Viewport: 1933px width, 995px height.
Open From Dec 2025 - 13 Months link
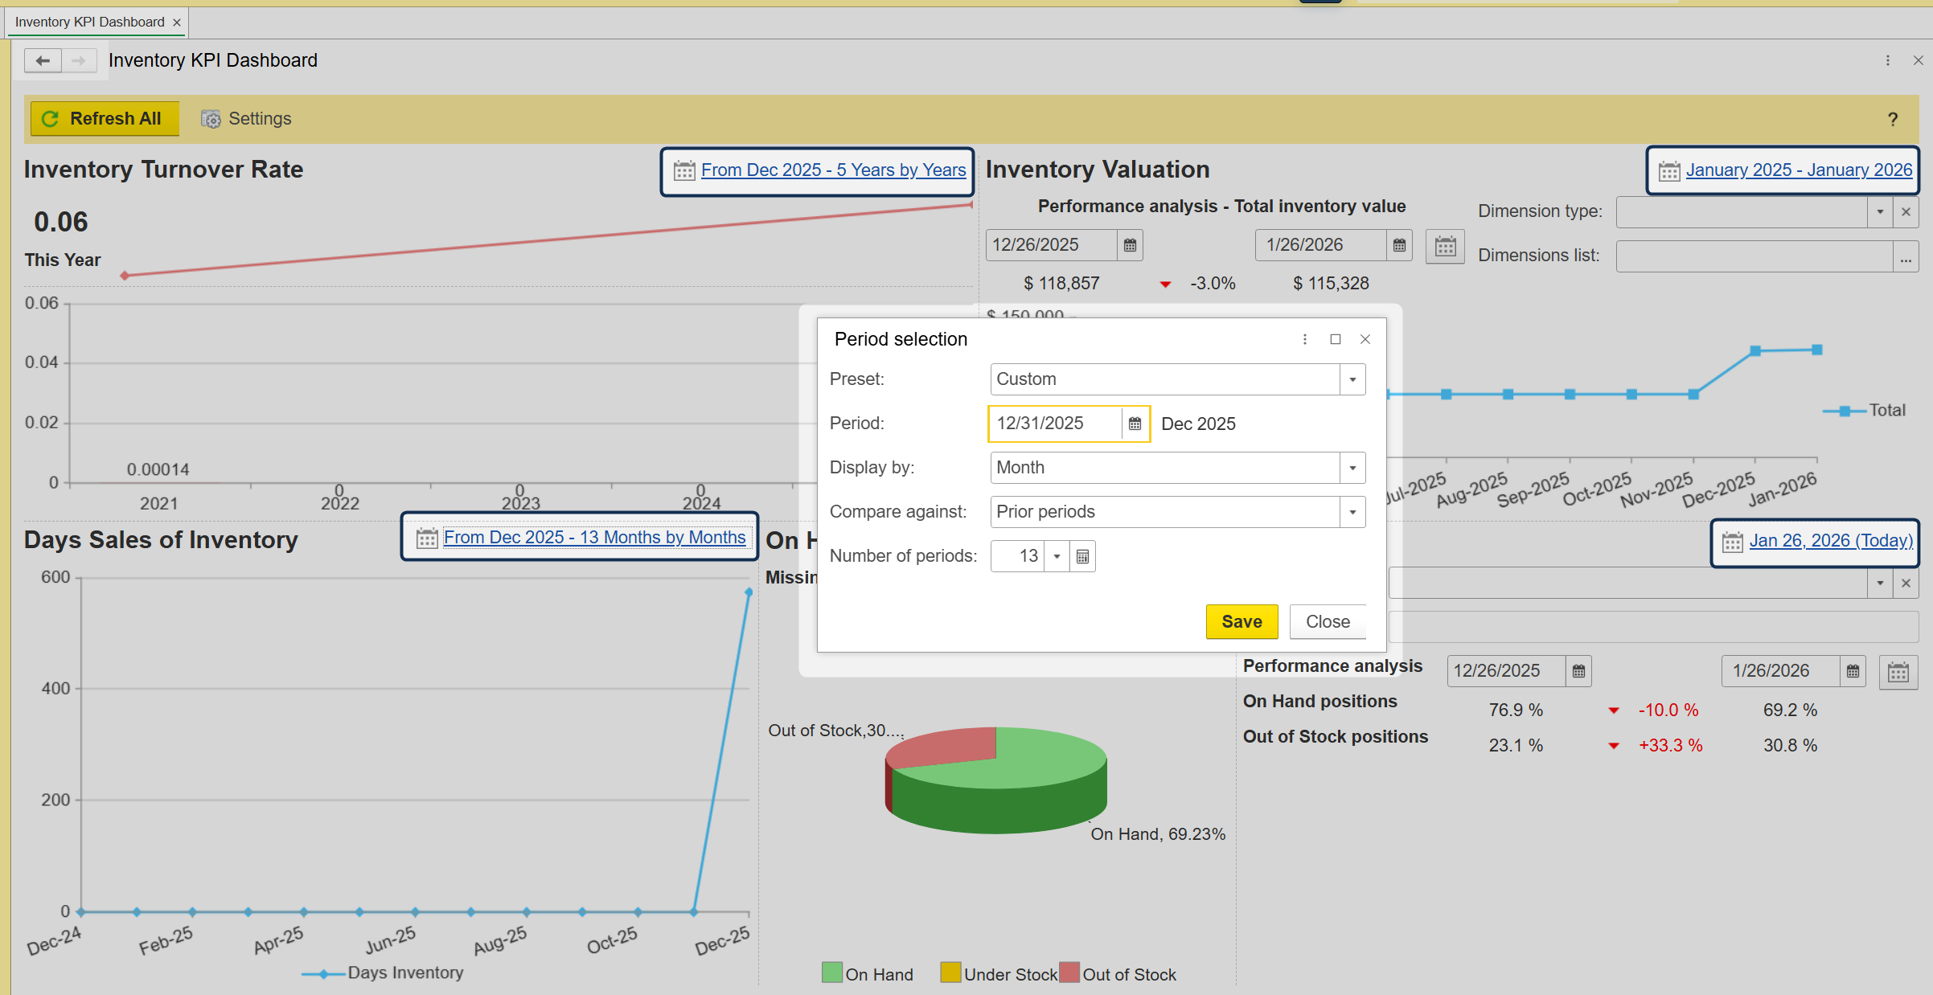tap(594, 537)
